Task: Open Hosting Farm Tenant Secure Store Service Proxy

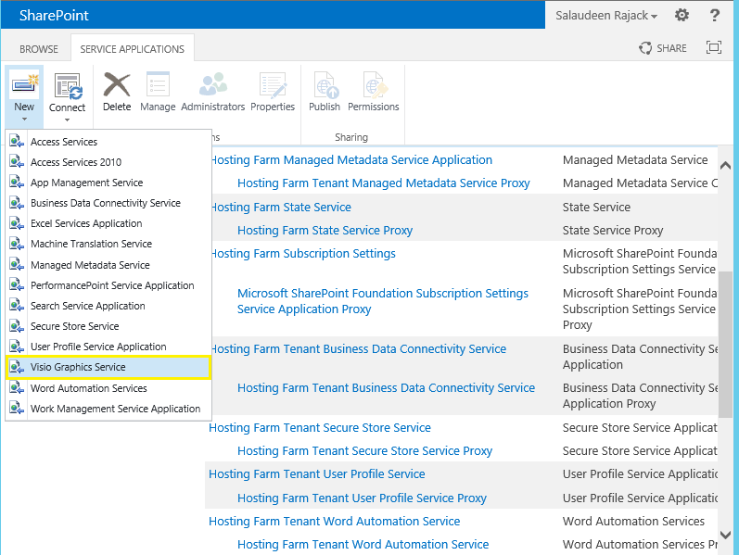Action: (364, 450)
